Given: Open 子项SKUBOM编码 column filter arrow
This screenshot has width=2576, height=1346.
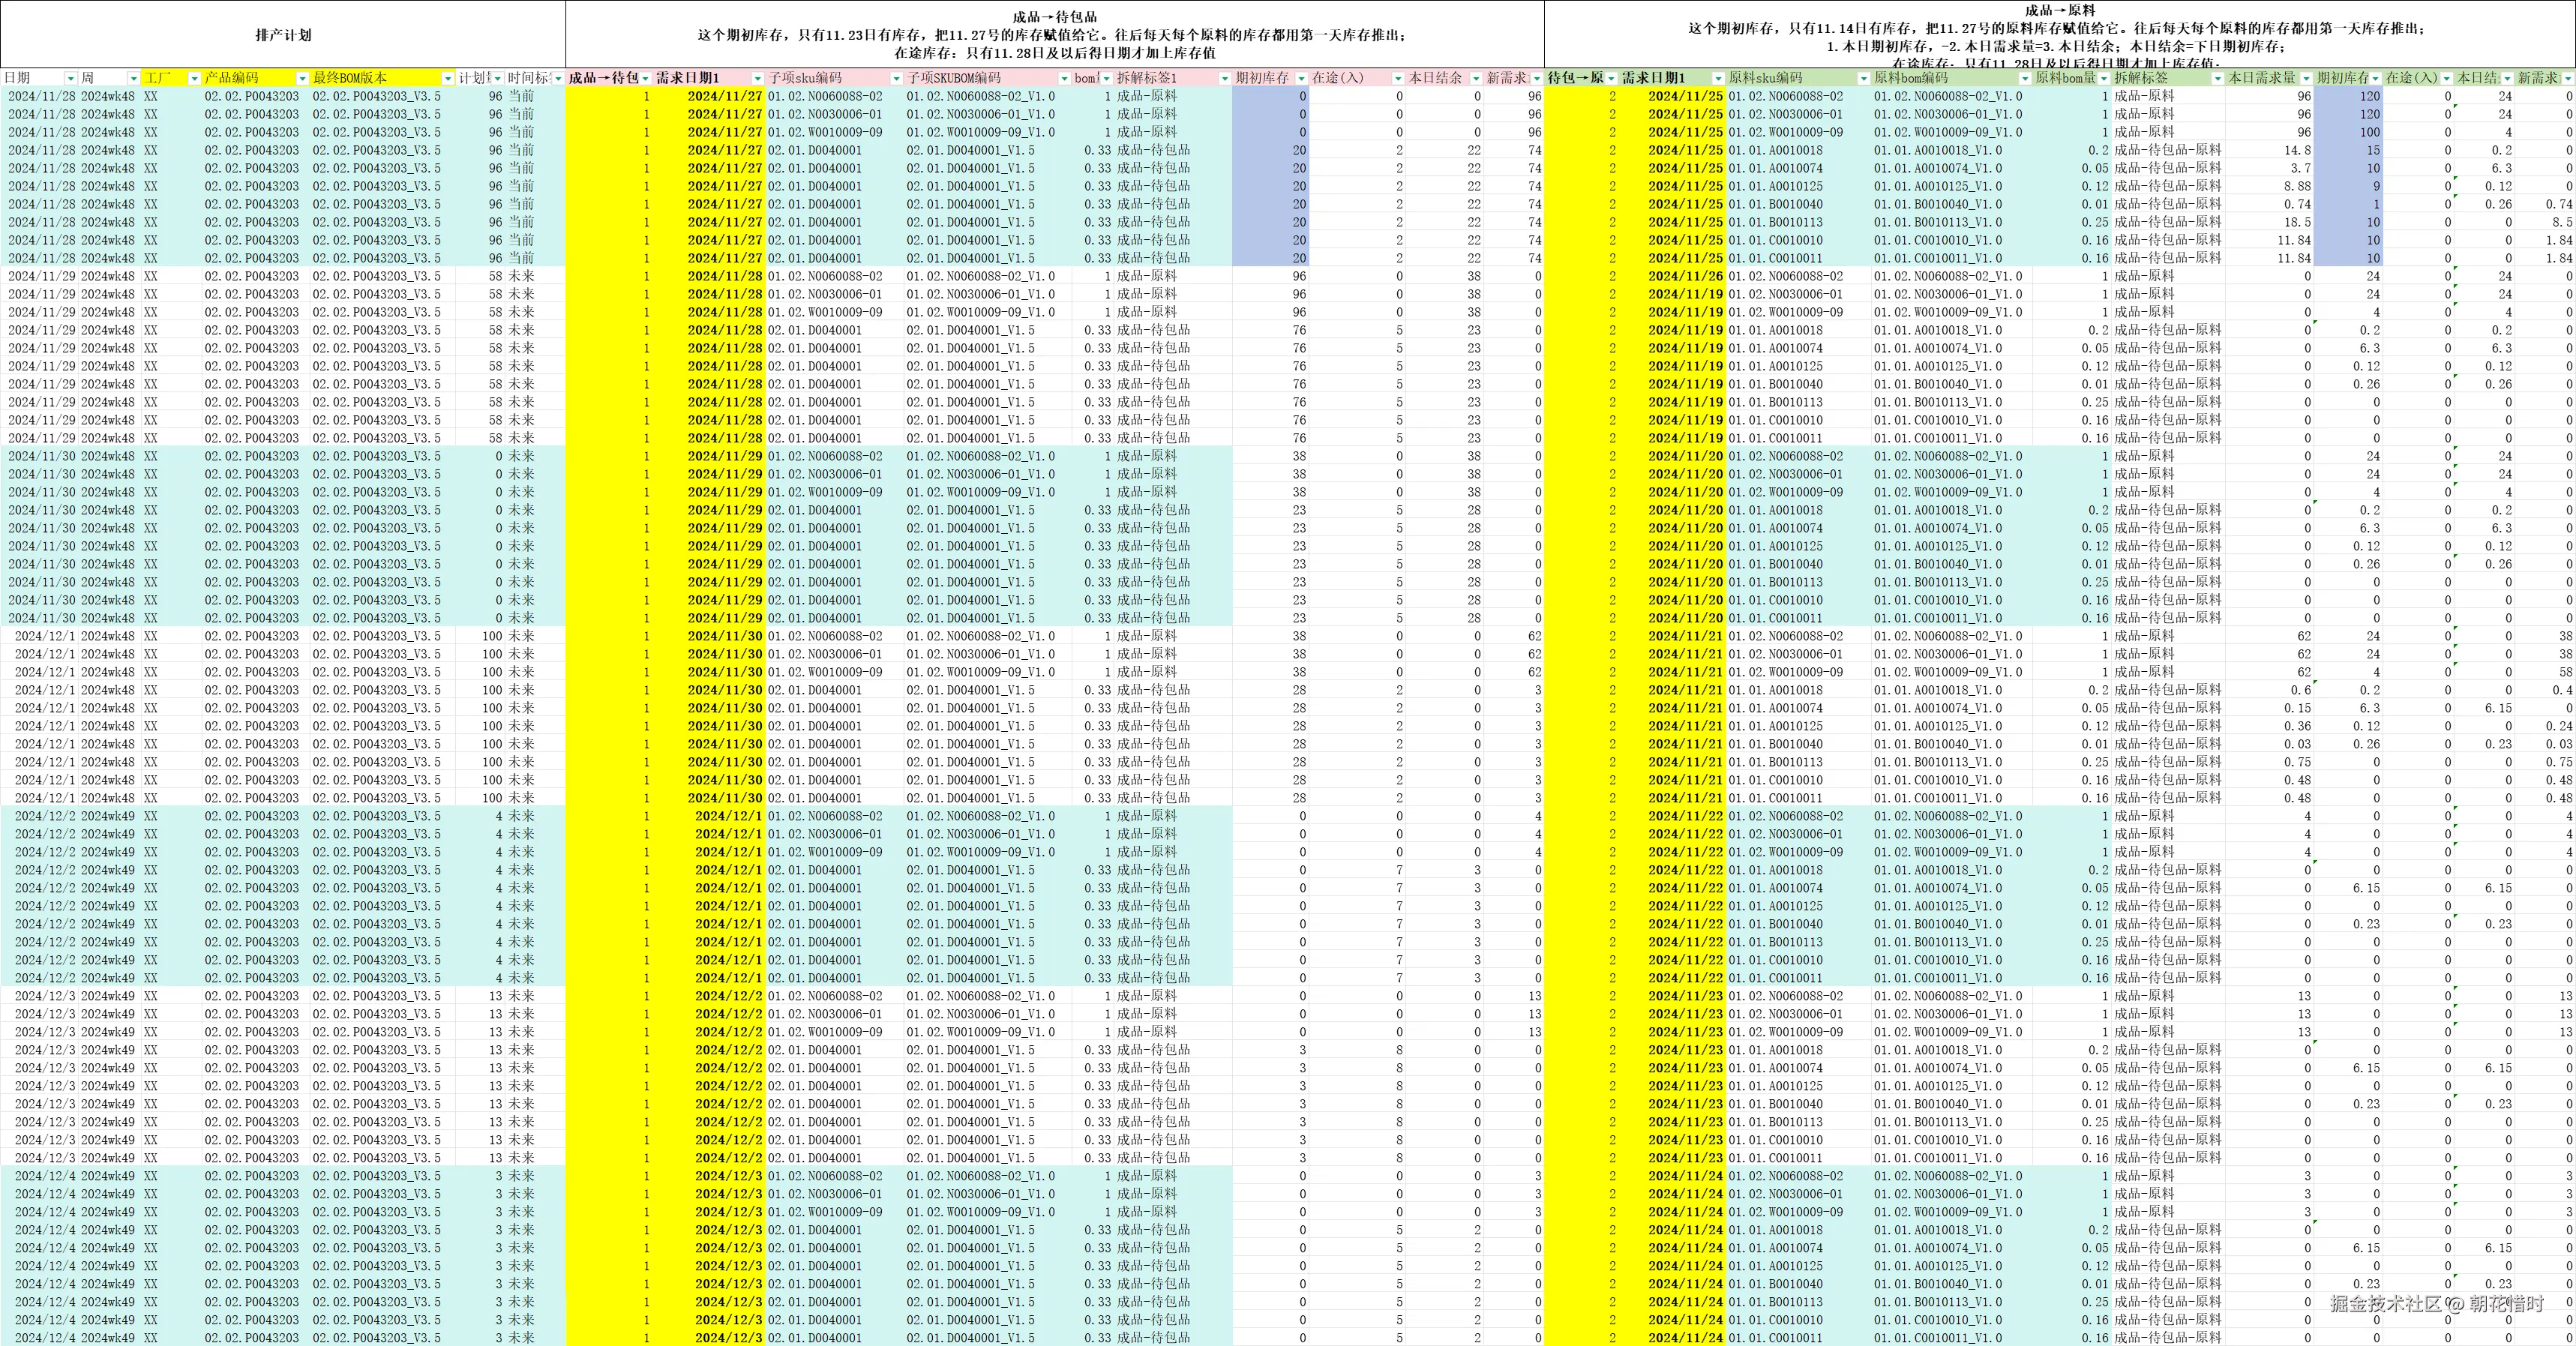Looking at the screenshot, I should 1064,78.
